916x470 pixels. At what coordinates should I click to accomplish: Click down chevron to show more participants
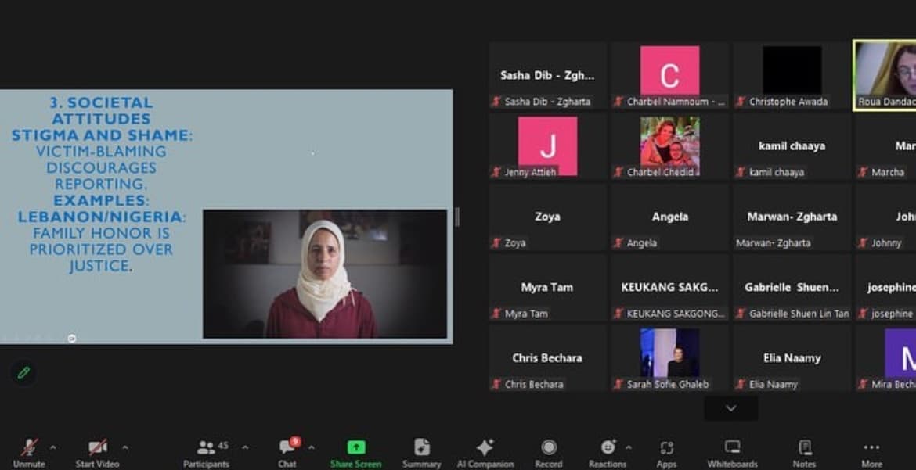pyautogui.click(x=730, y=408)
